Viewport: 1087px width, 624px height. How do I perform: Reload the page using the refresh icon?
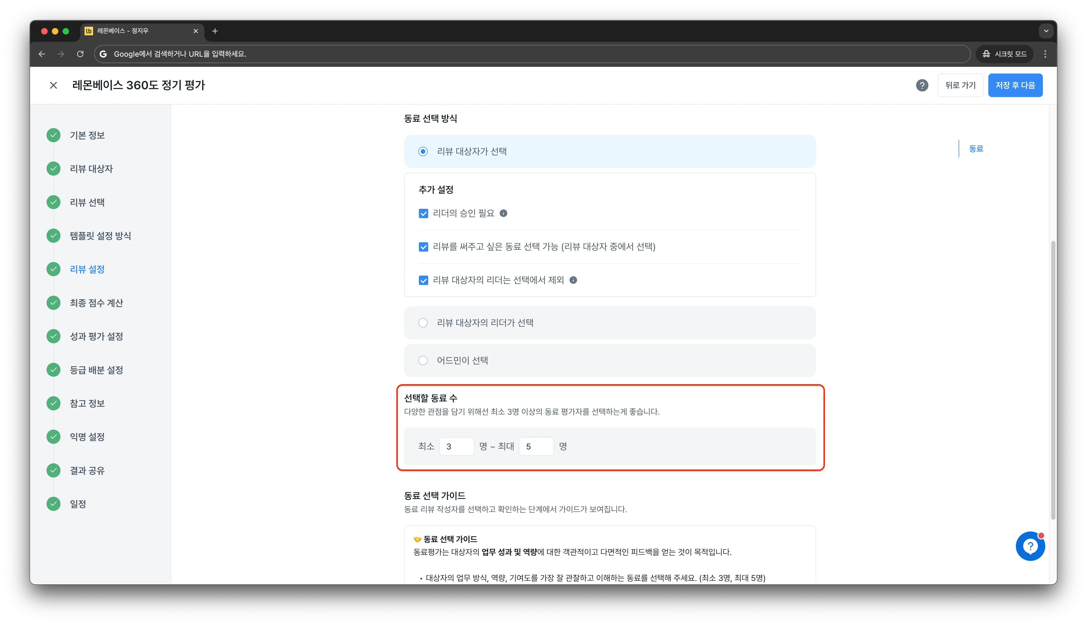[x=80, y=54]
